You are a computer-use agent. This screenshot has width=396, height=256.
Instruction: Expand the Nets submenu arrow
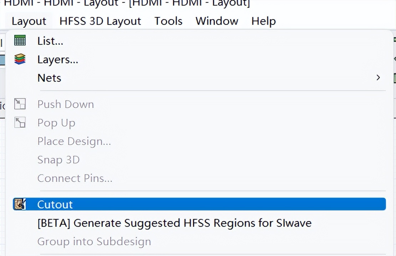tap(378, 78)
